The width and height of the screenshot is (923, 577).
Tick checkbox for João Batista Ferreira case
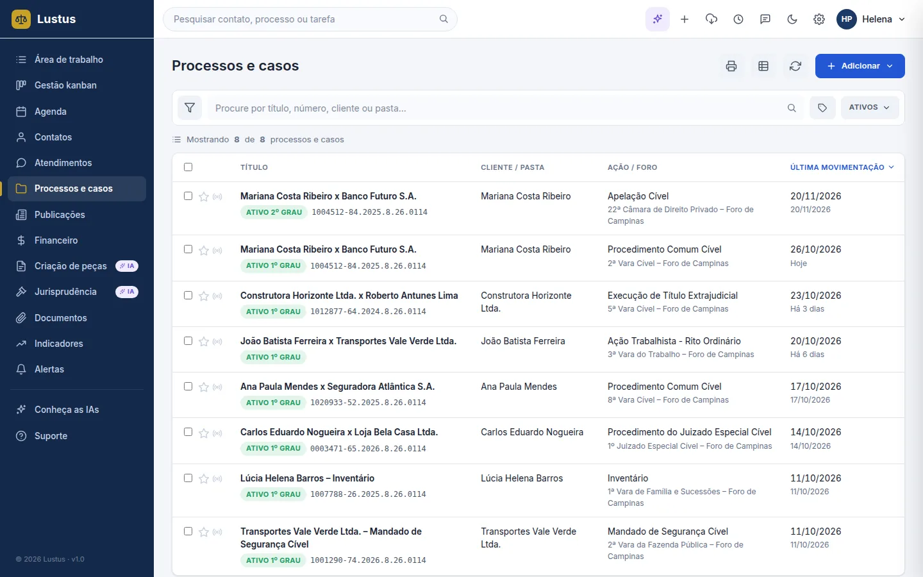(x=188, y=341)
